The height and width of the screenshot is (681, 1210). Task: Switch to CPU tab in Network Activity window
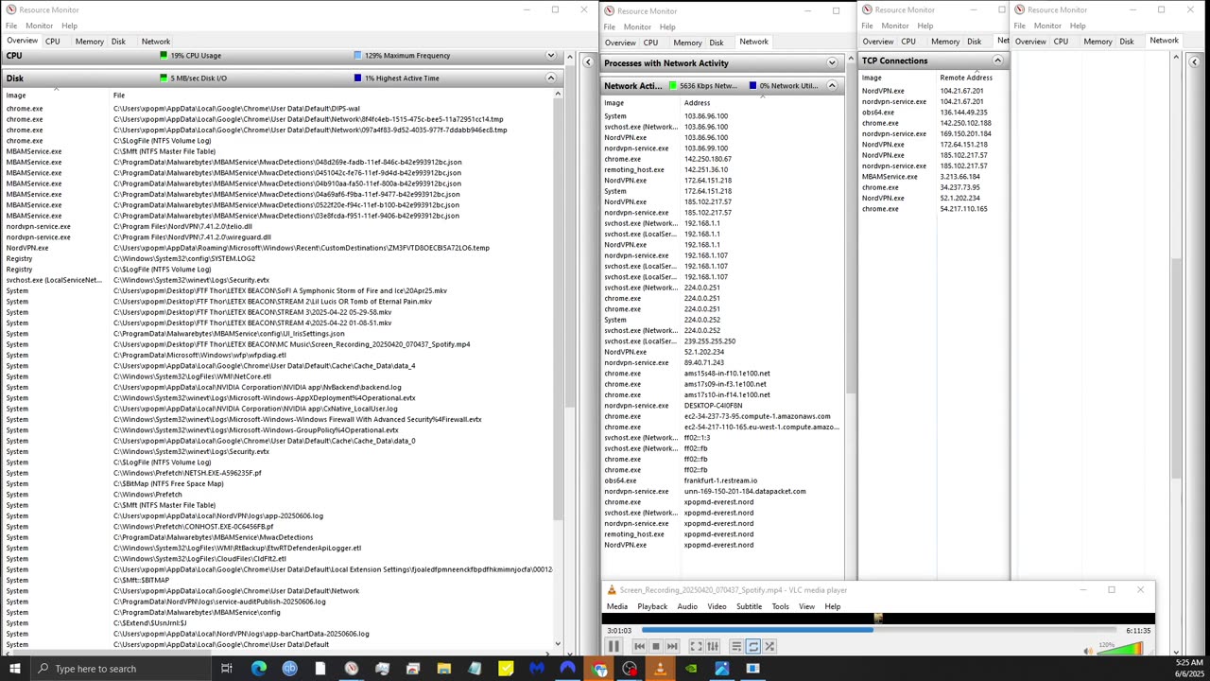pyautogui.click(x=650, y=43)
